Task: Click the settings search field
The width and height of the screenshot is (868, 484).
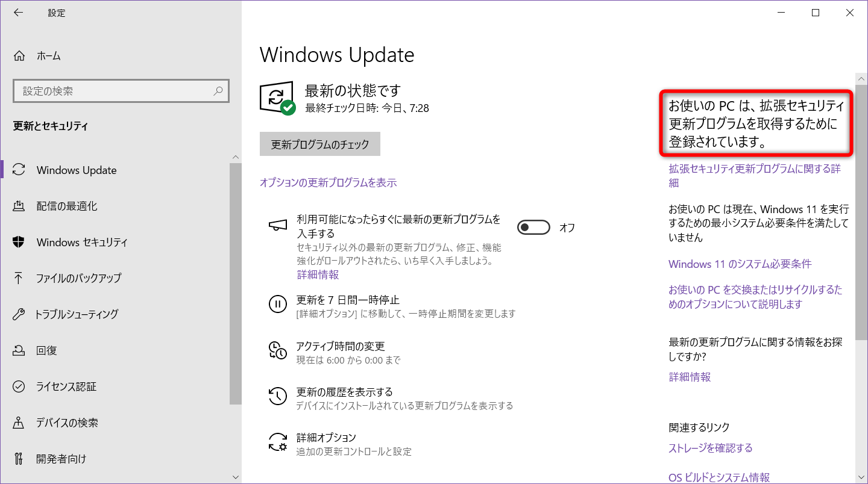Action: pyautogui.click(x=115, y=92)
